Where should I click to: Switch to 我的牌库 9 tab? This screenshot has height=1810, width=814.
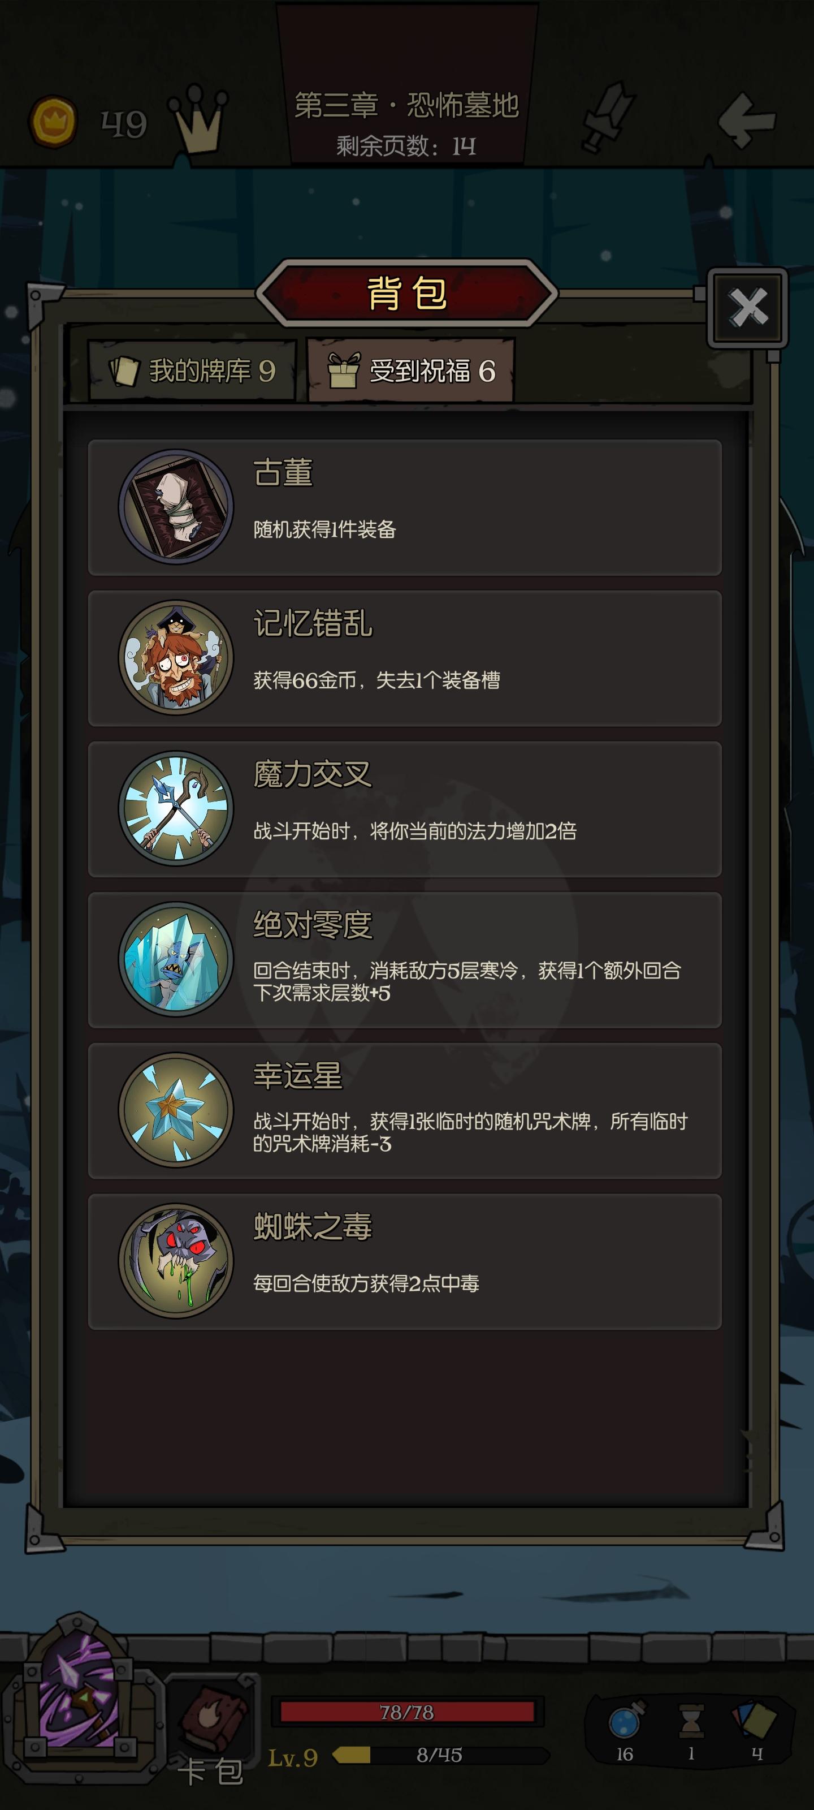192,371
